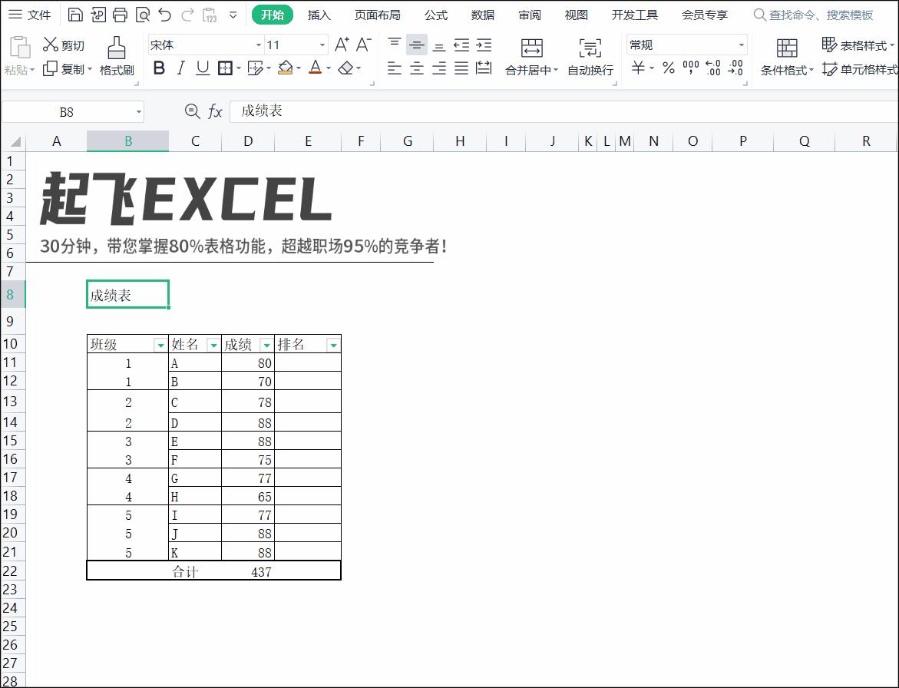Expand quick access toolbar customize arrow
Screen dimensions: 899x688
pyautogui.click(x=233, y=15)
